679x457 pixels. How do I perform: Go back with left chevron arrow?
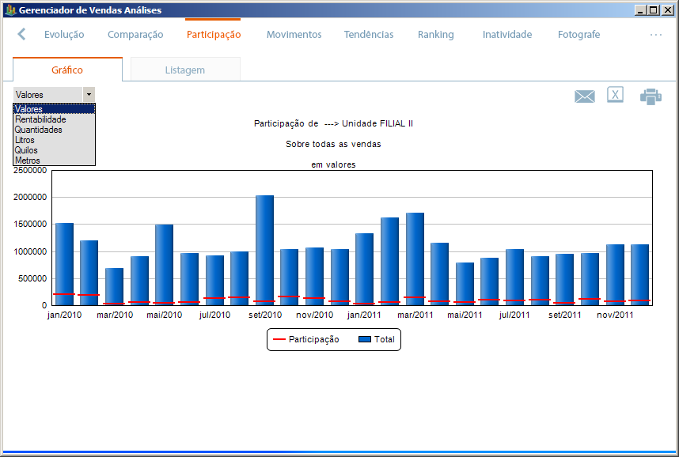tap(21, 34)
